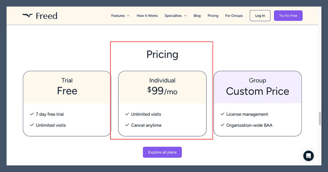This screenshot has height=172, width=328.
Task: Click the Freed logo in the header
Action: [x=40, y=16]
